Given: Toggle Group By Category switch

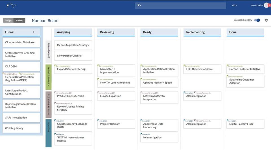Looking at the screenshot, I should coord(257,20).
